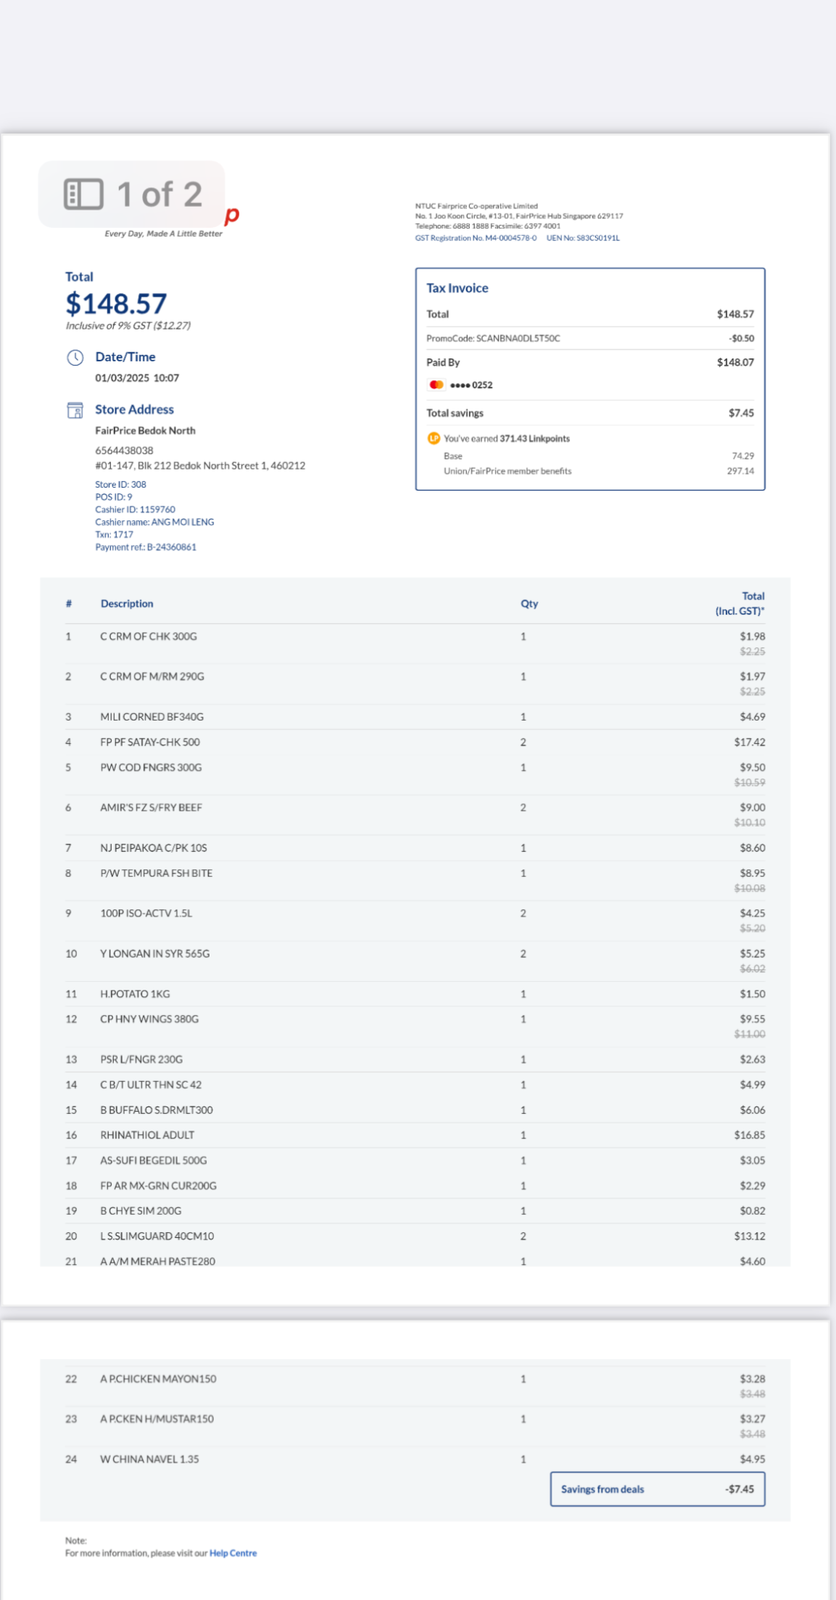Select item C CRM OF M/RM 290G
This screenshot has width=836, height=1600.
[x=152, y=676]
